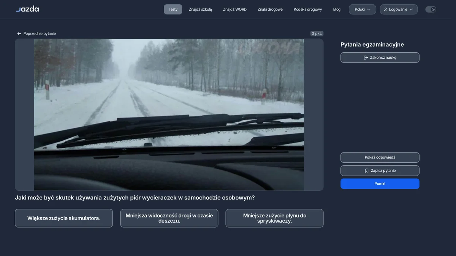Open the Testy tab
Viewport: 456px width, 256px height.
pos(173,9)
